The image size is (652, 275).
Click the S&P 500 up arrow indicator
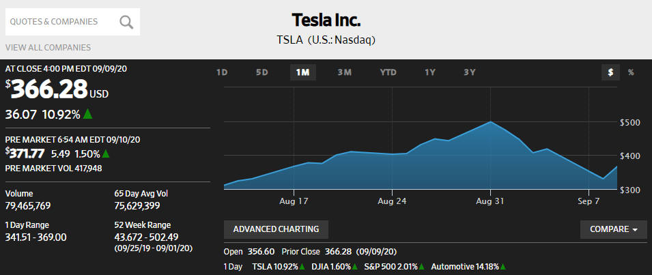tap(422, 267)
